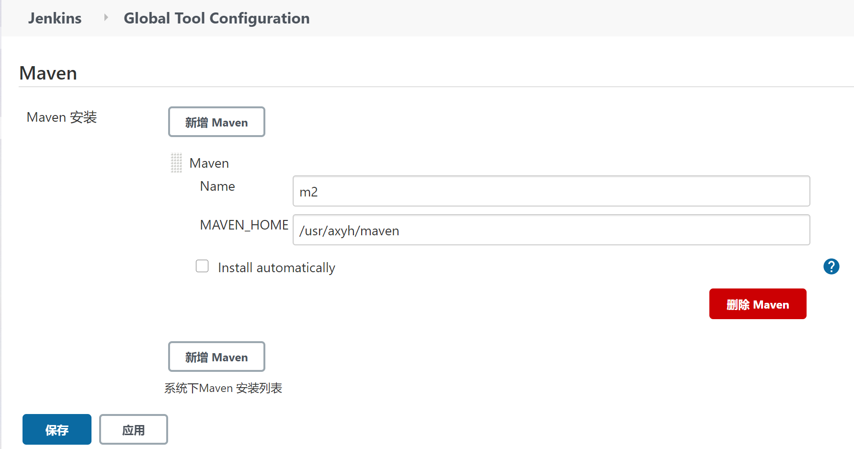Image resolution: width=854 pixels, height=449 pixels.
Task: Click the Maven 安装 label
Action: 62,117
